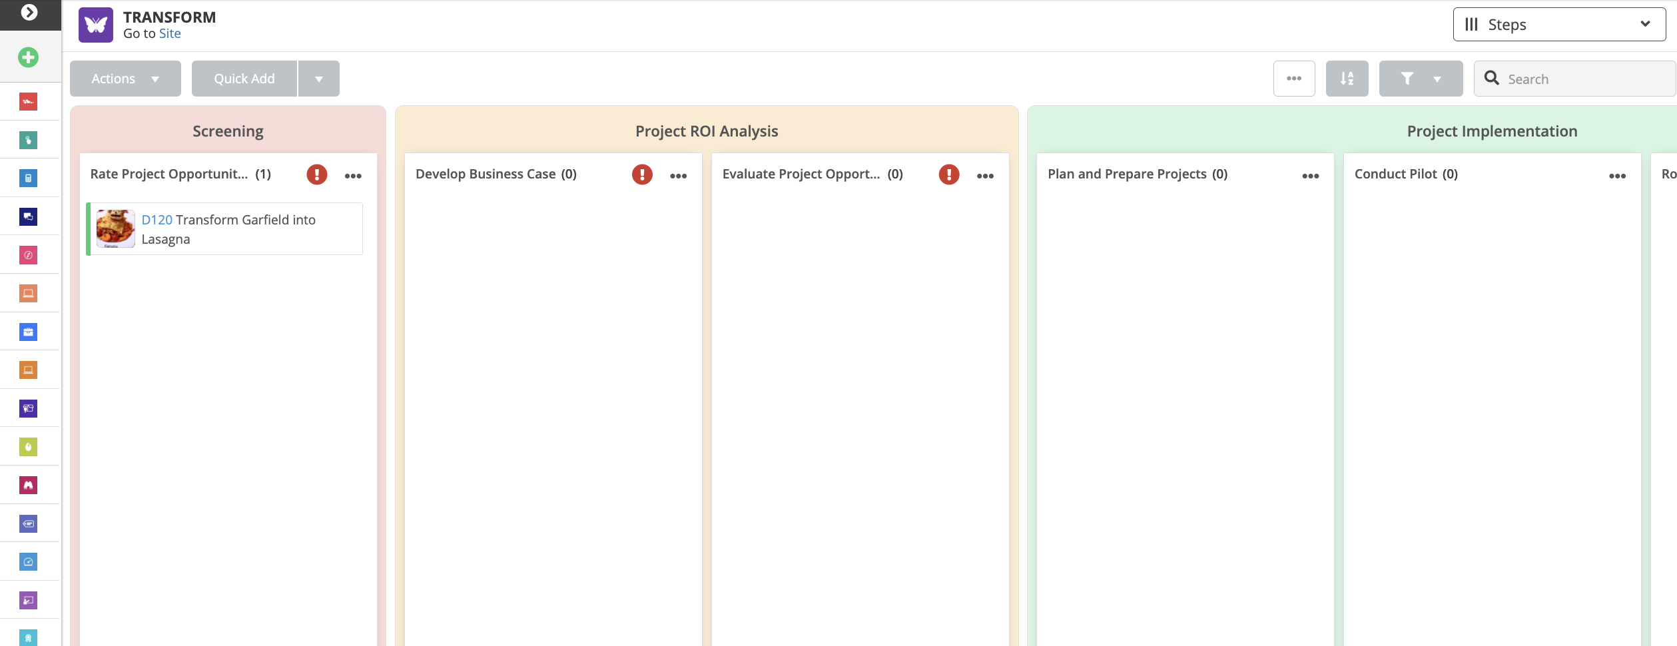Click the Project ROI Analysis stage header
The image size is (1677, 646).
coord(707,131)
